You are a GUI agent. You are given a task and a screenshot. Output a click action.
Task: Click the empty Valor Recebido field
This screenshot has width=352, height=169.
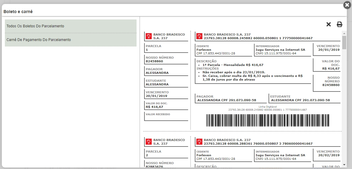[x=166, y=116]
